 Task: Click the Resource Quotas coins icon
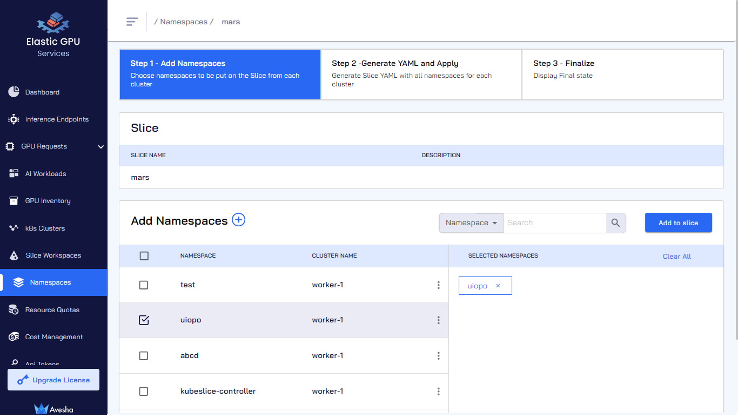pyautogui.click(x=14, y=309)
